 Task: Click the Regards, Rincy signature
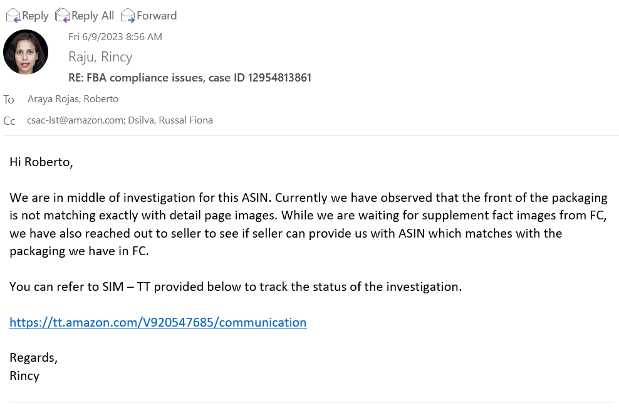(x=34, y=367)
